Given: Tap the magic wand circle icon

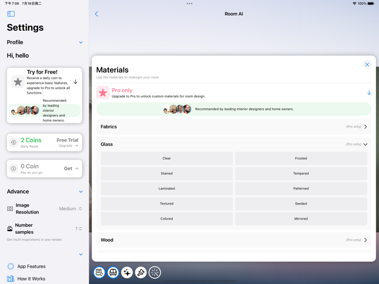Looking at the screenshot, I should pos(155,273).
